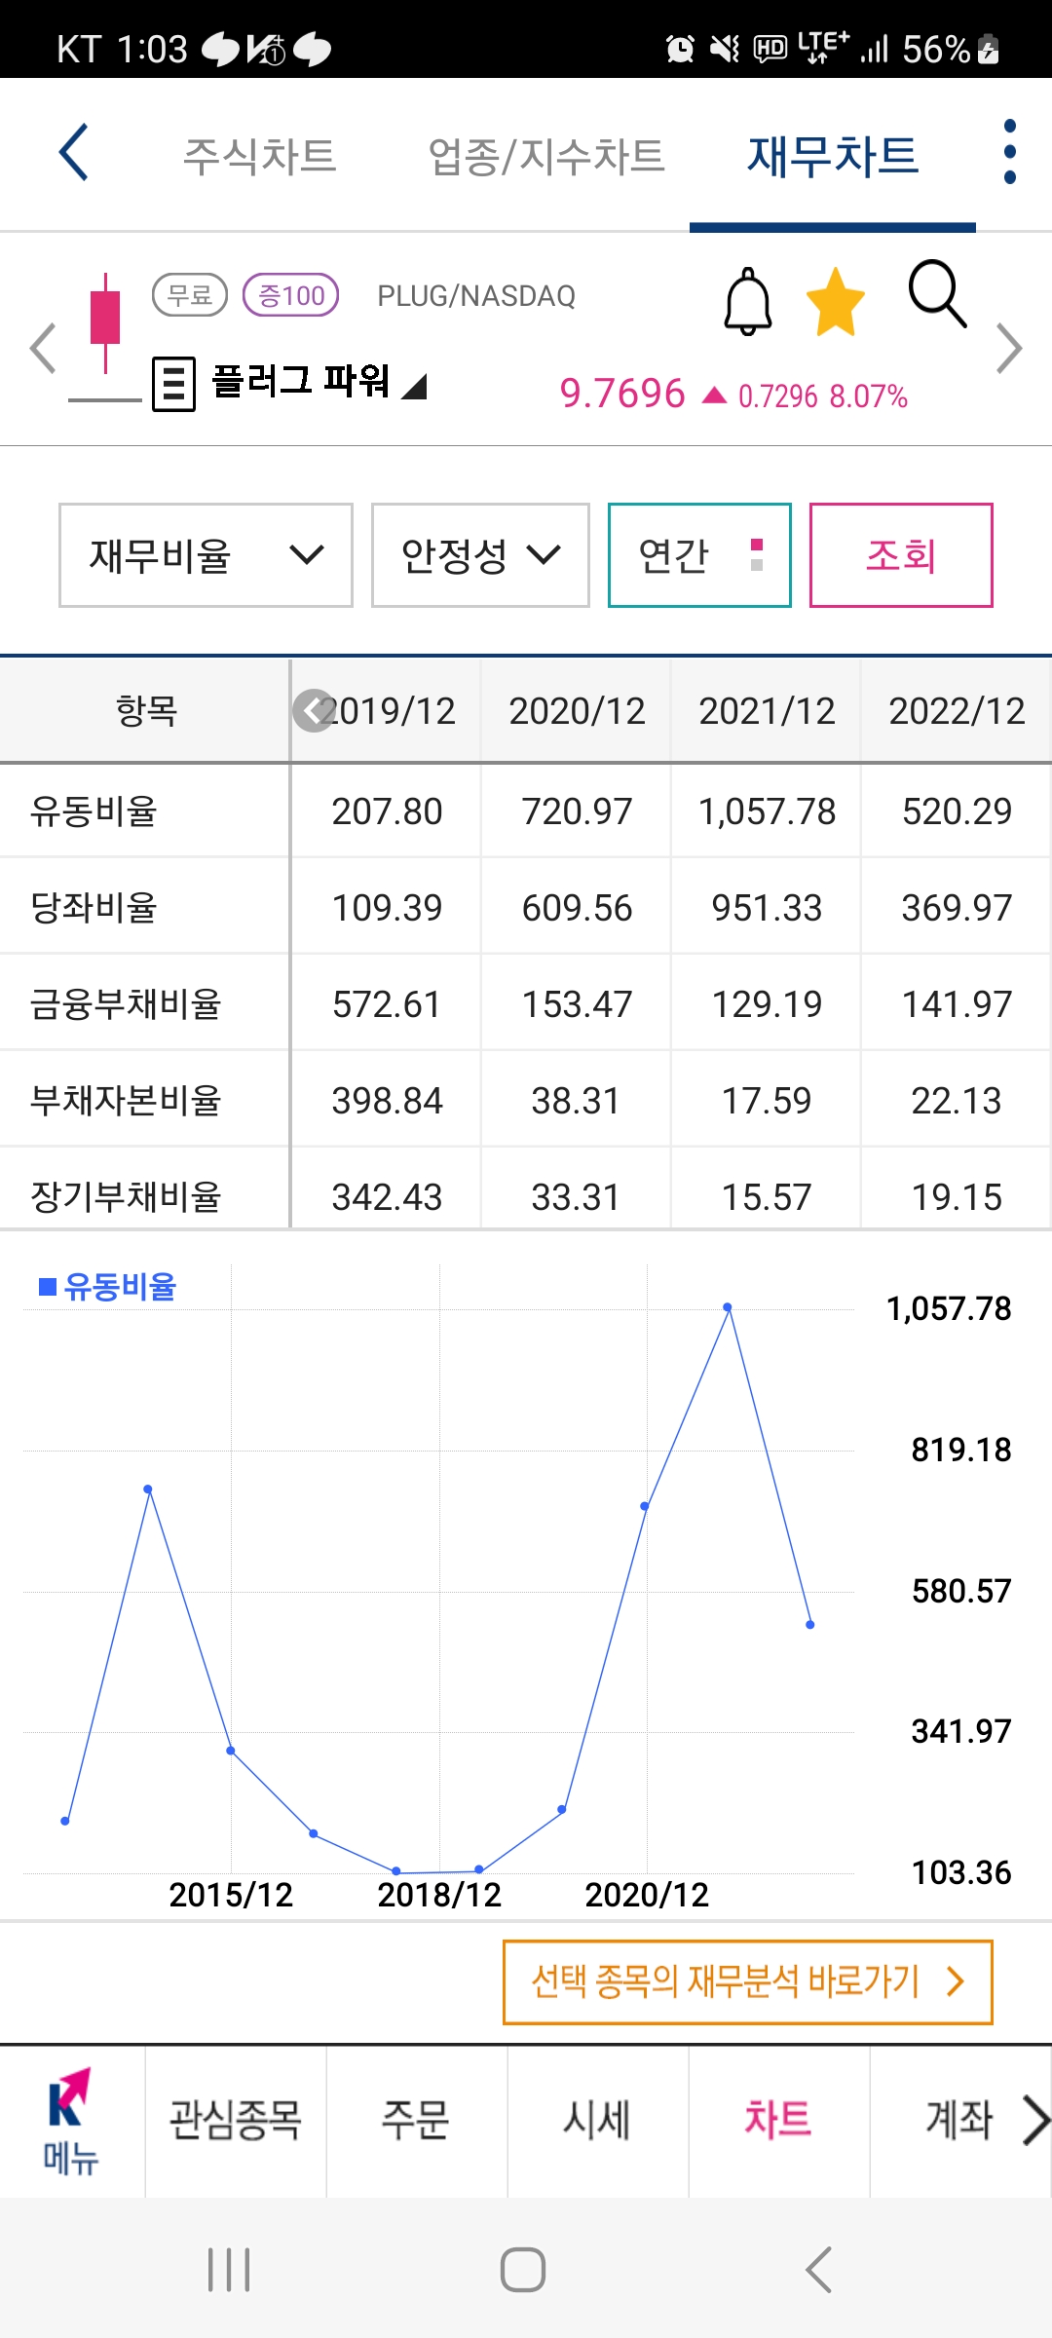Screen dimensions: 1052x2338
Task: Select the 유동비율 row label
Action: click(94, 811)
